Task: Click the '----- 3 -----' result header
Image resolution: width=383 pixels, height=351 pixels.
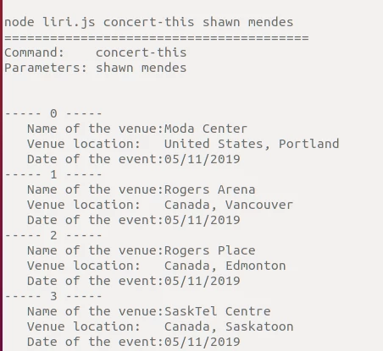Action: [x=53, y=296]
